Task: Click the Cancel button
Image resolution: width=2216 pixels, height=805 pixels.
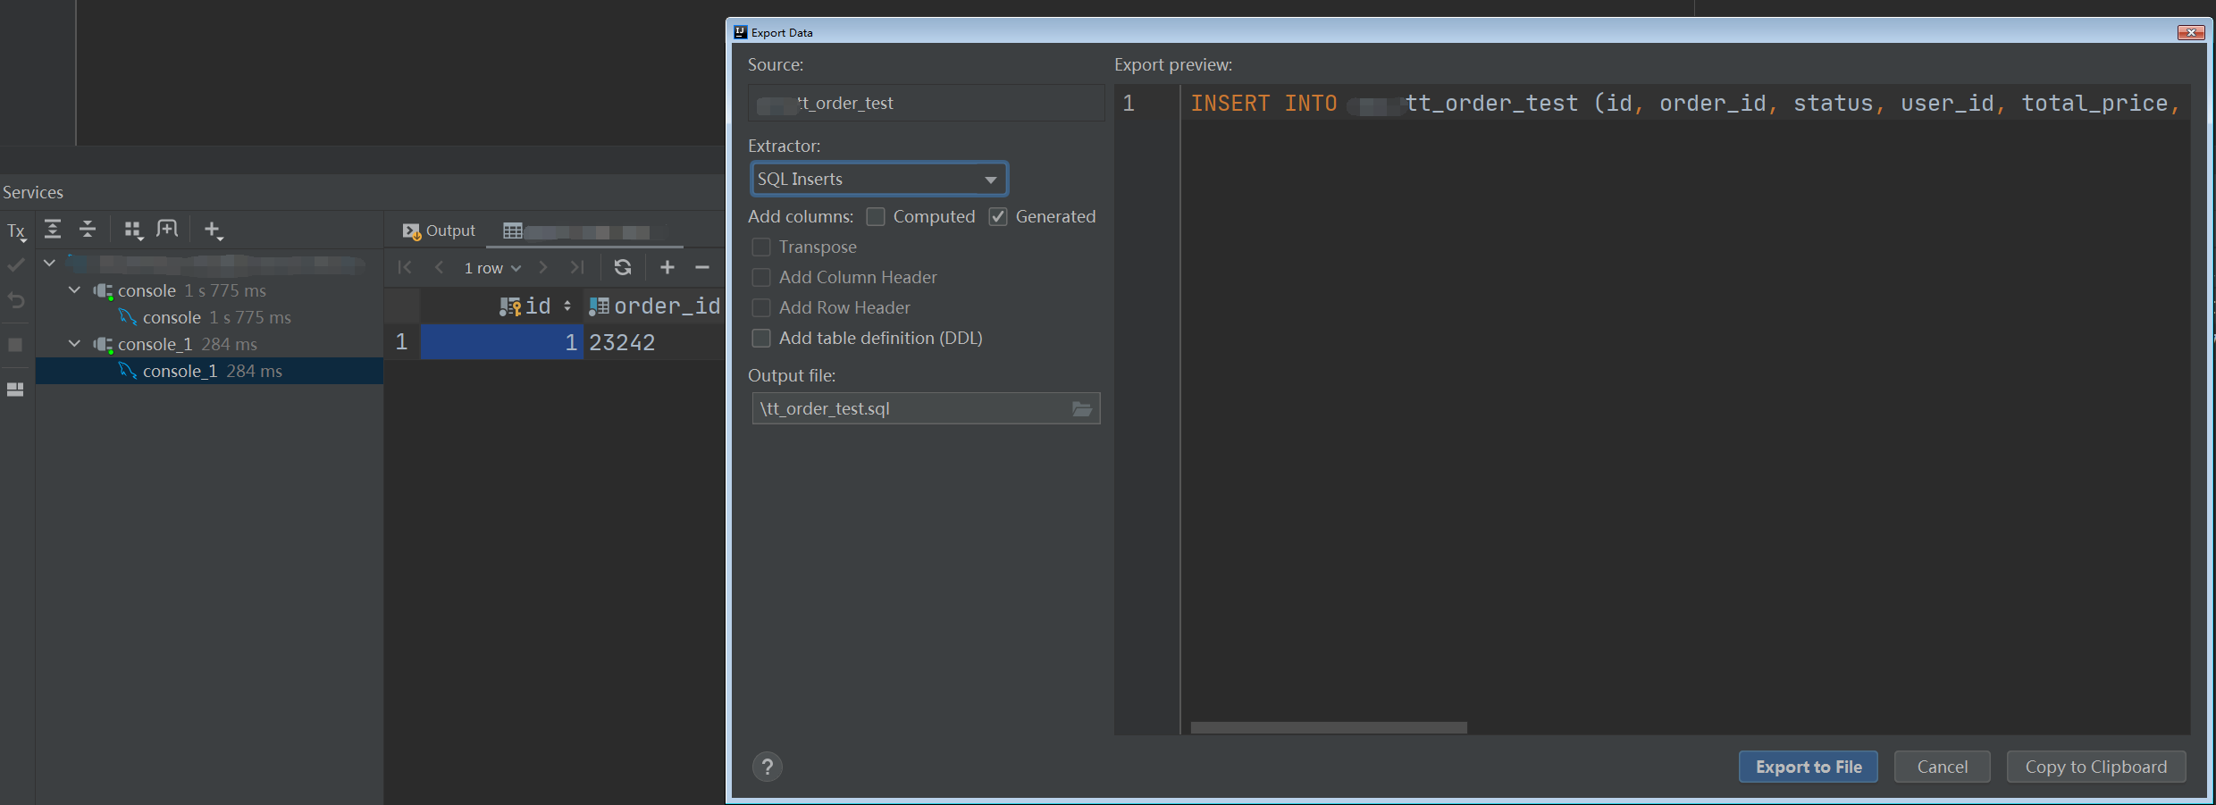Action: pyautogui.click(x=1943, y=767)
